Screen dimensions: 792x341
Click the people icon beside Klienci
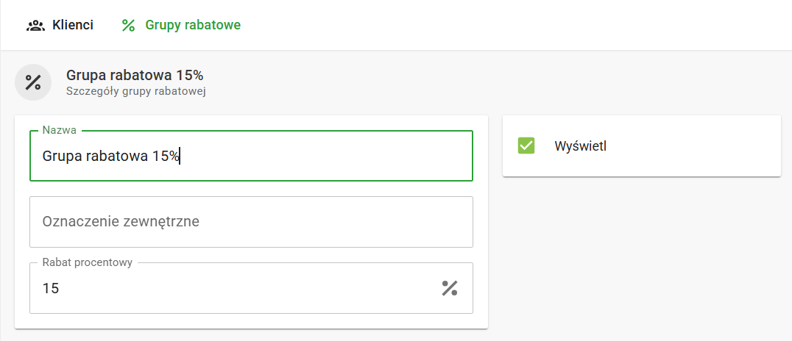click(x=35, y=26)
